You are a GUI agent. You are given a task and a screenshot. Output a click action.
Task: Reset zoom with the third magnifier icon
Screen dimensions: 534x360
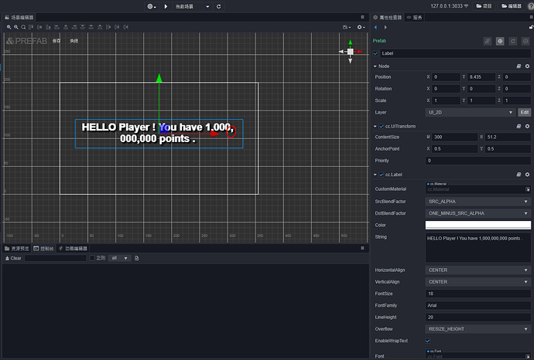[x=23, y=27]
